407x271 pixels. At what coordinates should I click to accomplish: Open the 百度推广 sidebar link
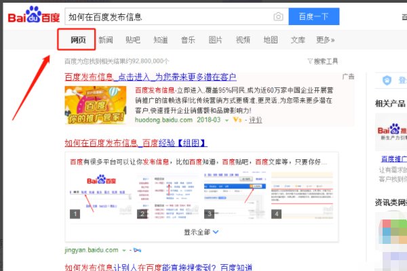(393, 159)
